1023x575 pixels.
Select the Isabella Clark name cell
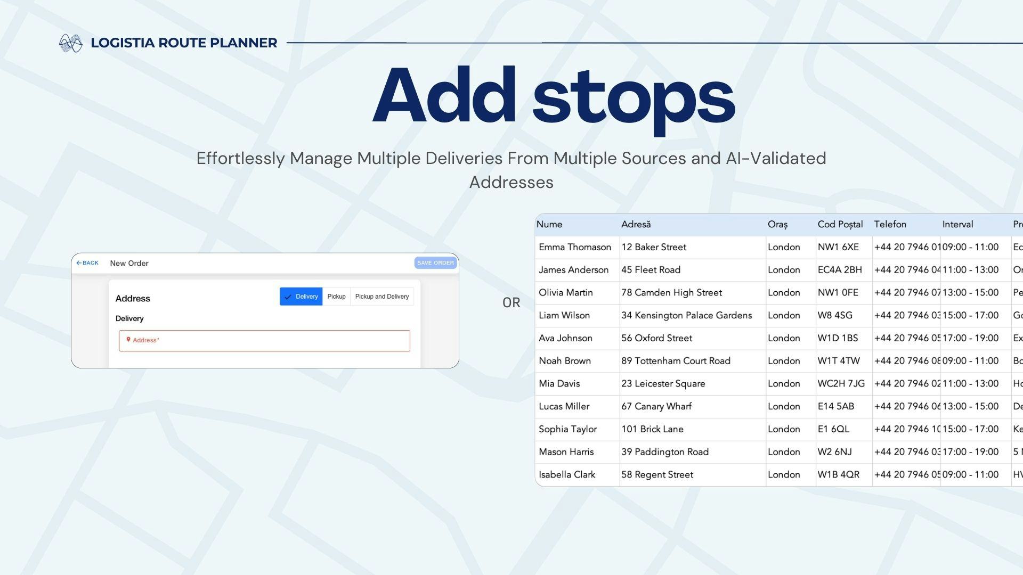point(577,475)
